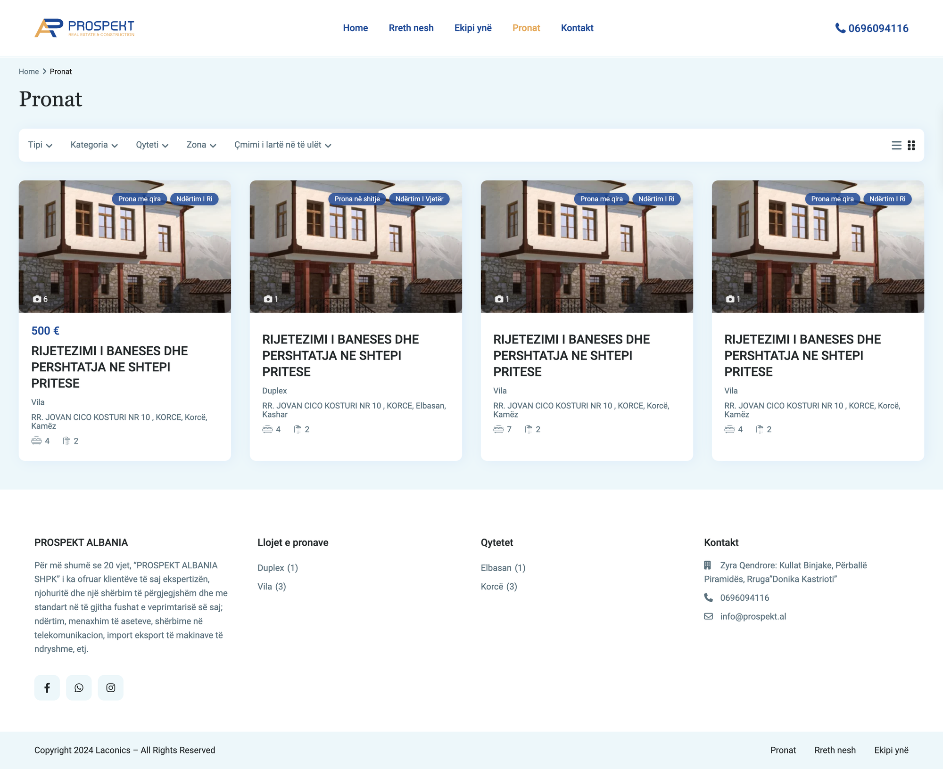Open the price sort order dropdown
Image resolution: width=943 pixels, height=769 pixels.
(x=282, y=145)
